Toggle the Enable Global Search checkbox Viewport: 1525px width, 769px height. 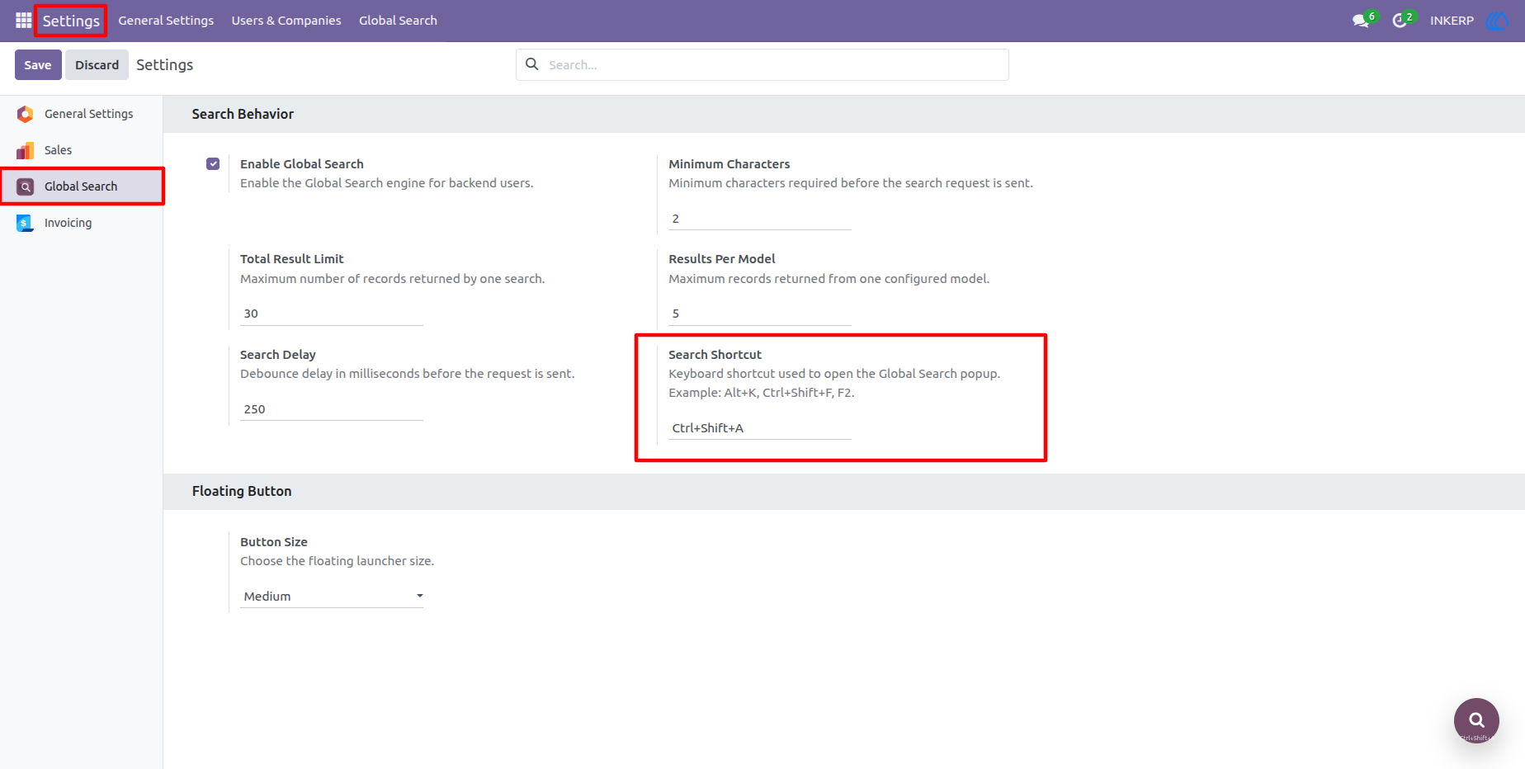tap(213, 163)
